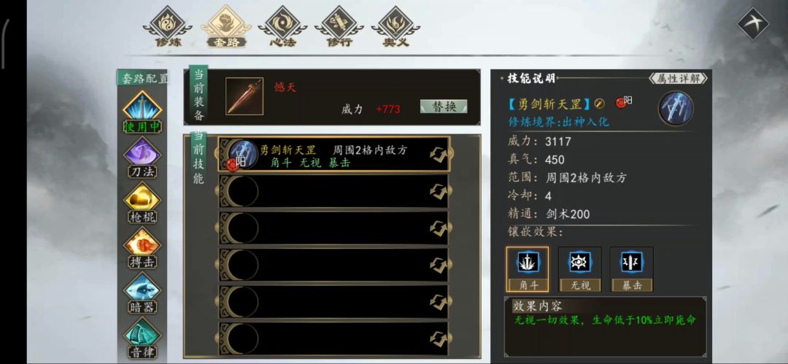Click swap arrows on last skill slot
This screenshot has width=788, height=364.
pyautogui.click(x=439, y=338)
